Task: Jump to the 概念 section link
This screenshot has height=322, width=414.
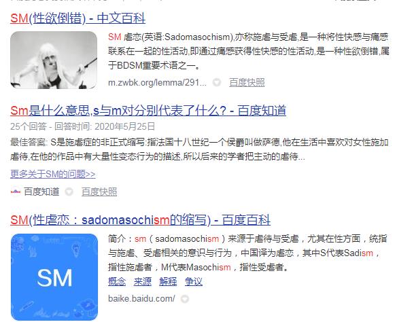Action: (117, 282)
